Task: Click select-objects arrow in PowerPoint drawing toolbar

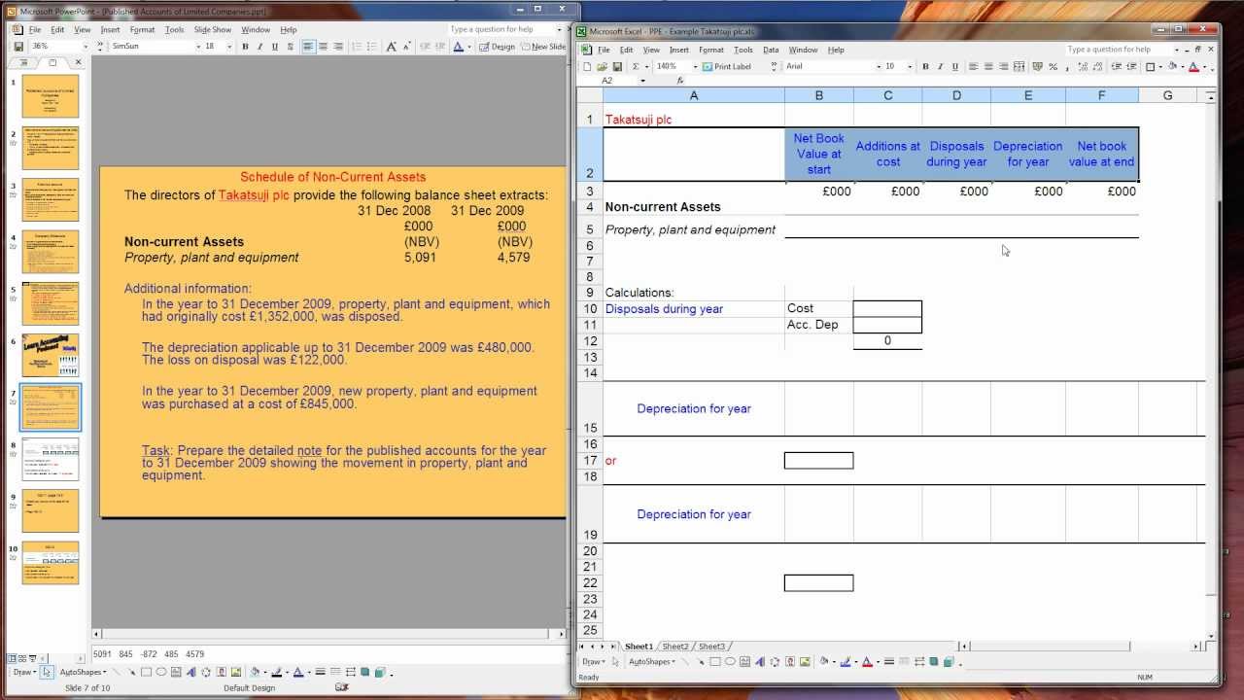Action: [x=47, y=672]
